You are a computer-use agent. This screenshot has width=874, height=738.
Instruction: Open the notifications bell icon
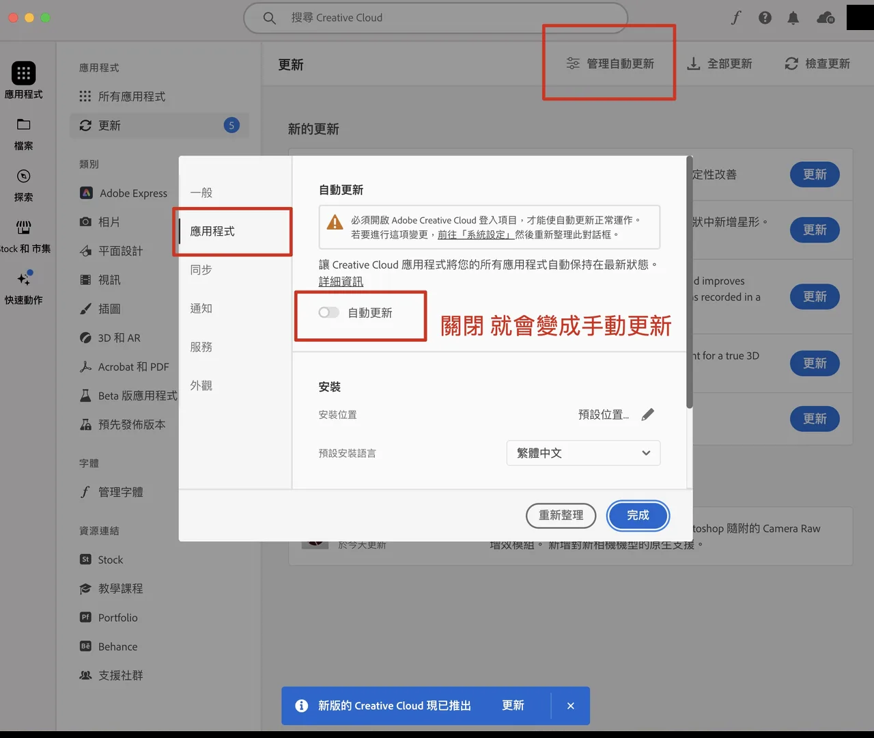pos(793,18)
